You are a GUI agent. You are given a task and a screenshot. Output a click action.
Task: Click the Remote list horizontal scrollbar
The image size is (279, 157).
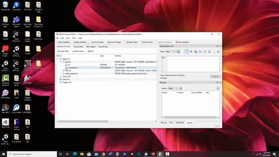191,117
